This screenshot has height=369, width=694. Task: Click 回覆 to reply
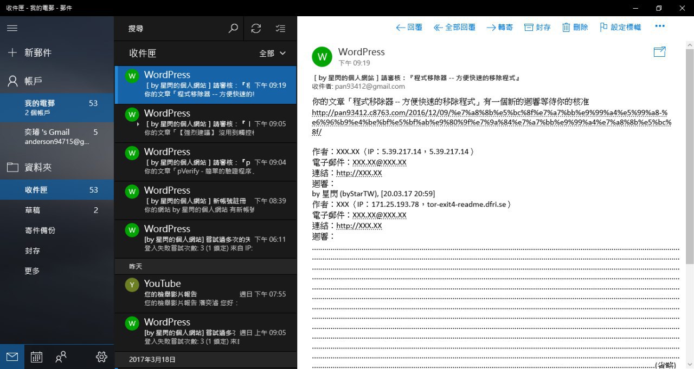(x=409, y=27)
